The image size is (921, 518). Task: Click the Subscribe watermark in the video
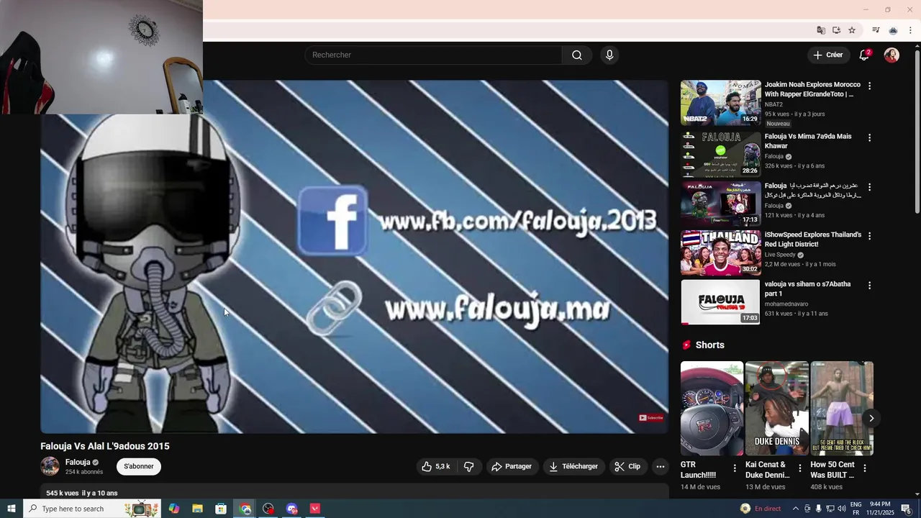pos(651,418)
